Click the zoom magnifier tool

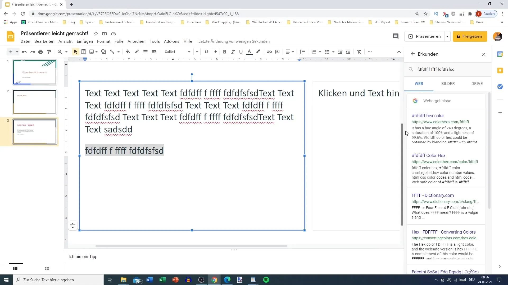(x=60, y=52)
